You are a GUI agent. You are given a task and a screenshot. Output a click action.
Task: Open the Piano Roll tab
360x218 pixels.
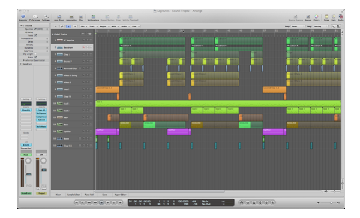point(89,195)
